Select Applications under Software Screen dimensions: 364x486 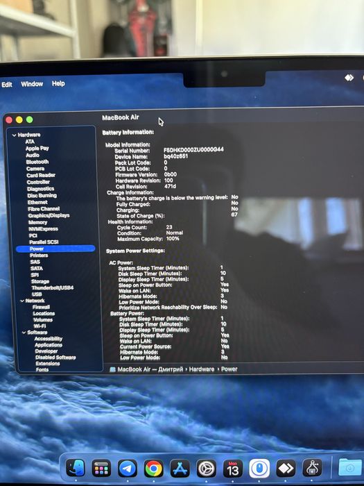click(49, 345)
